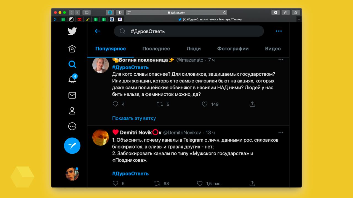The height and width of the screenshot is (198, 353).
Task: Share the DemitriNovikov tweet
Action: [x=252, y=183]
